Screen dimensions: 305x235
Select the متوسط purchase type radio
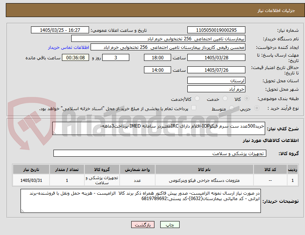231,108
